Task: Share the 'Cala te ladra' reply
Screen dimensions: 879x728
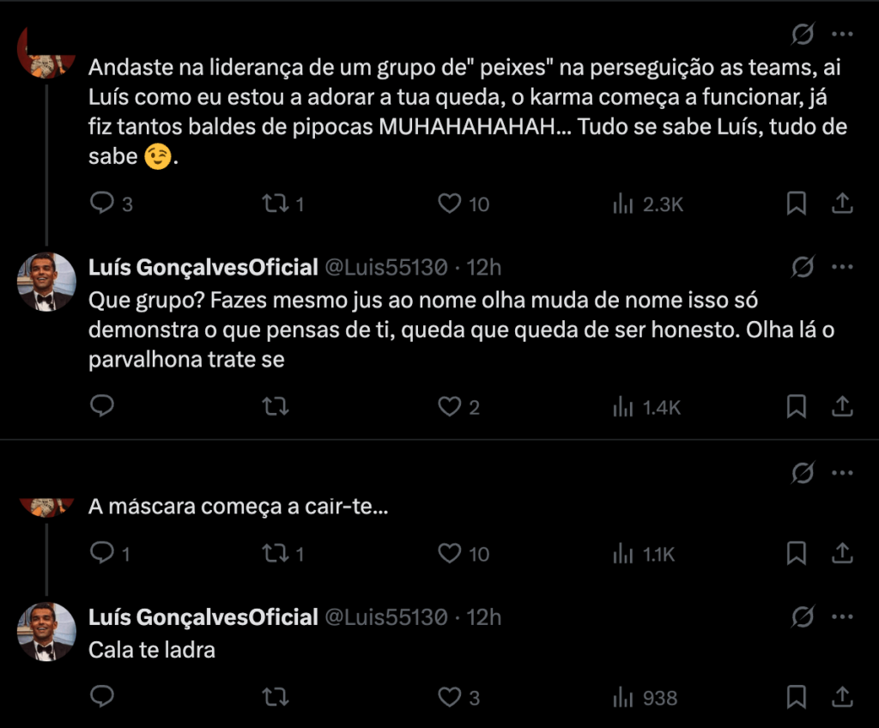Action: [x=843, y=696]
